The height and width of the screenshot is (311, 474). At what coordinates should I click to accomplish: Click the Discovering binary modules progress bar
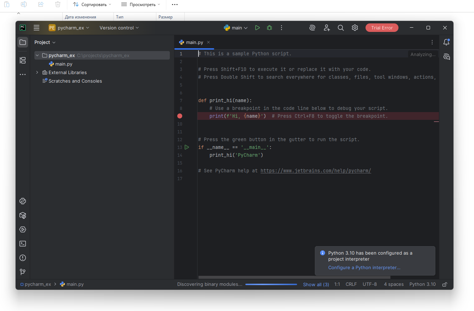(271, 284)
